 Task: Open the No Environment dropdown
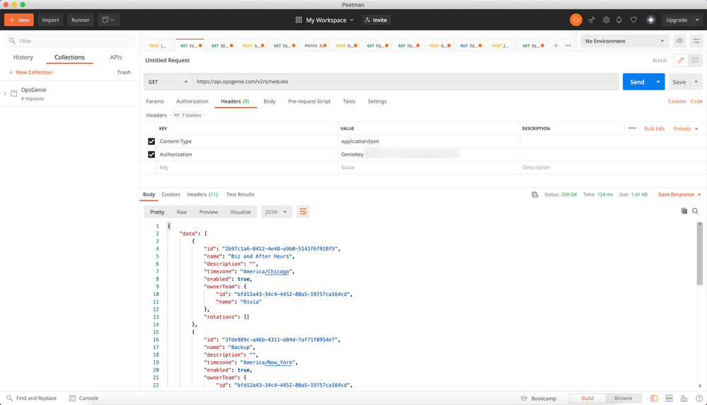624,41
